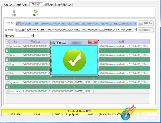
Task: Click the 下载 DA file path field
Action: click(x=76, y=24)
